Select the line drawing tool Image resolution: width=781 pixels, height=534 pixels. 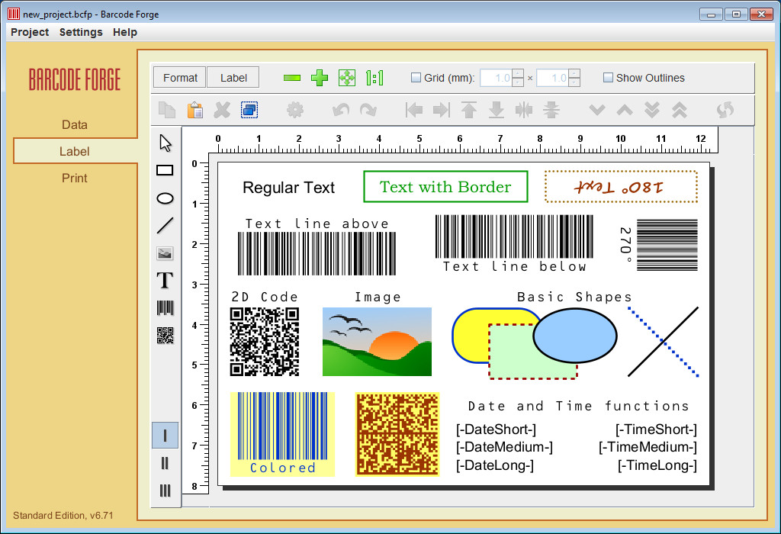(165, 226)
